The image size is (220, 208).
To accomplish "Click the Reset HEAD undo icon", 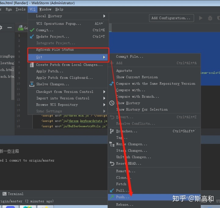I will [x=112, y=163].
